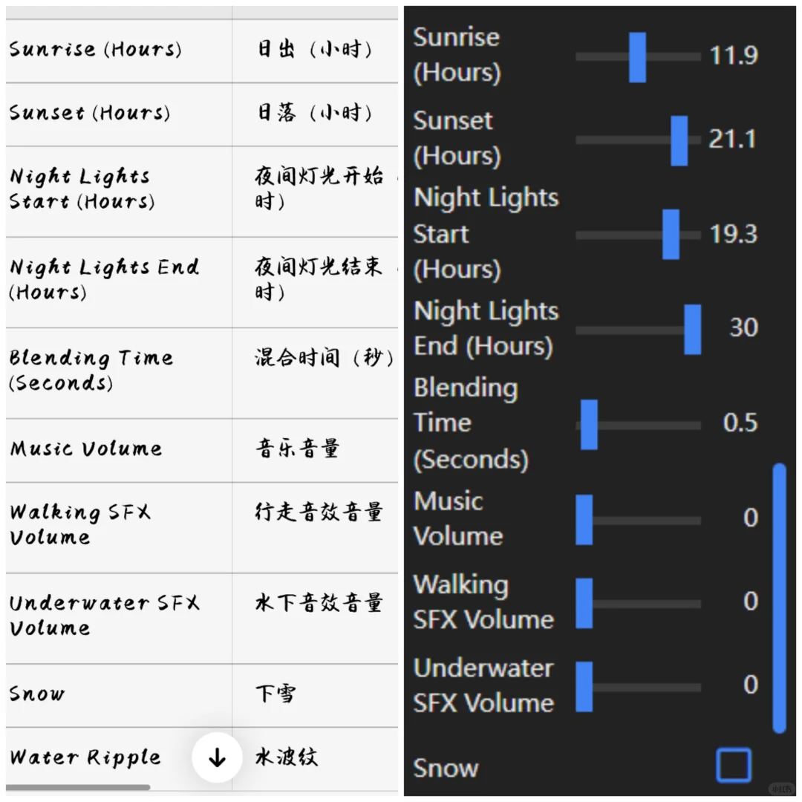
Task: Click the Underwater SFX Volume slider handle
Action: pyautogui.click(x=584, y=686)
